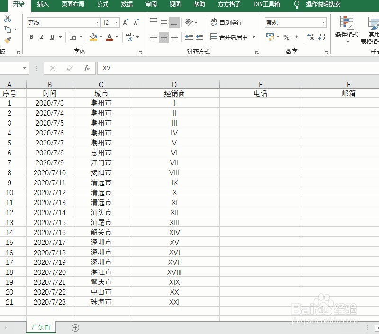Viewport: 379px width, 334px height.
Task: Click the comma style icon
Action: 296,36
